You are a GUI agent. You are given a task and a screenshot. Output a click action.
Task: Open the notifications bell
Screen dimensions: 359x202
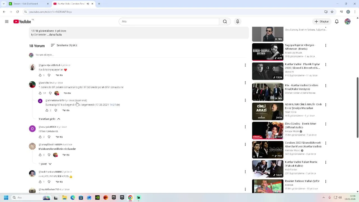pyautogui.click(x=337, y=22)
